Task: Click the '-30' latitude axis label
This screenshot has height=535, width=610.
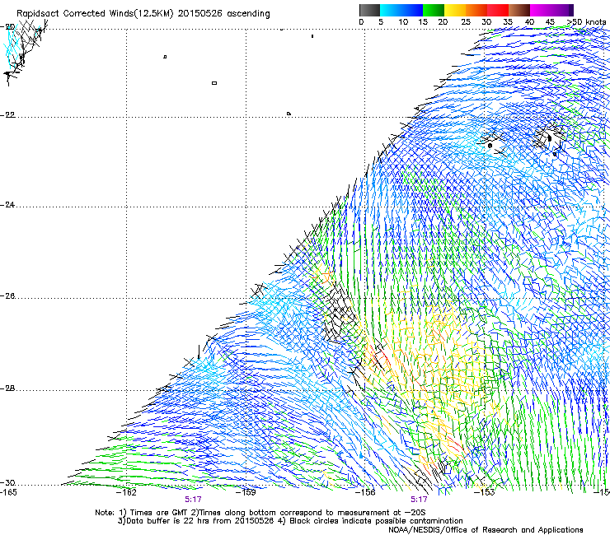Action: click(x=7, y=482)
